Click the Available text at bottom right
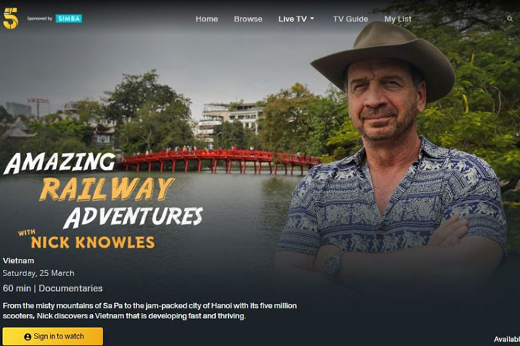 coord(507,339)
